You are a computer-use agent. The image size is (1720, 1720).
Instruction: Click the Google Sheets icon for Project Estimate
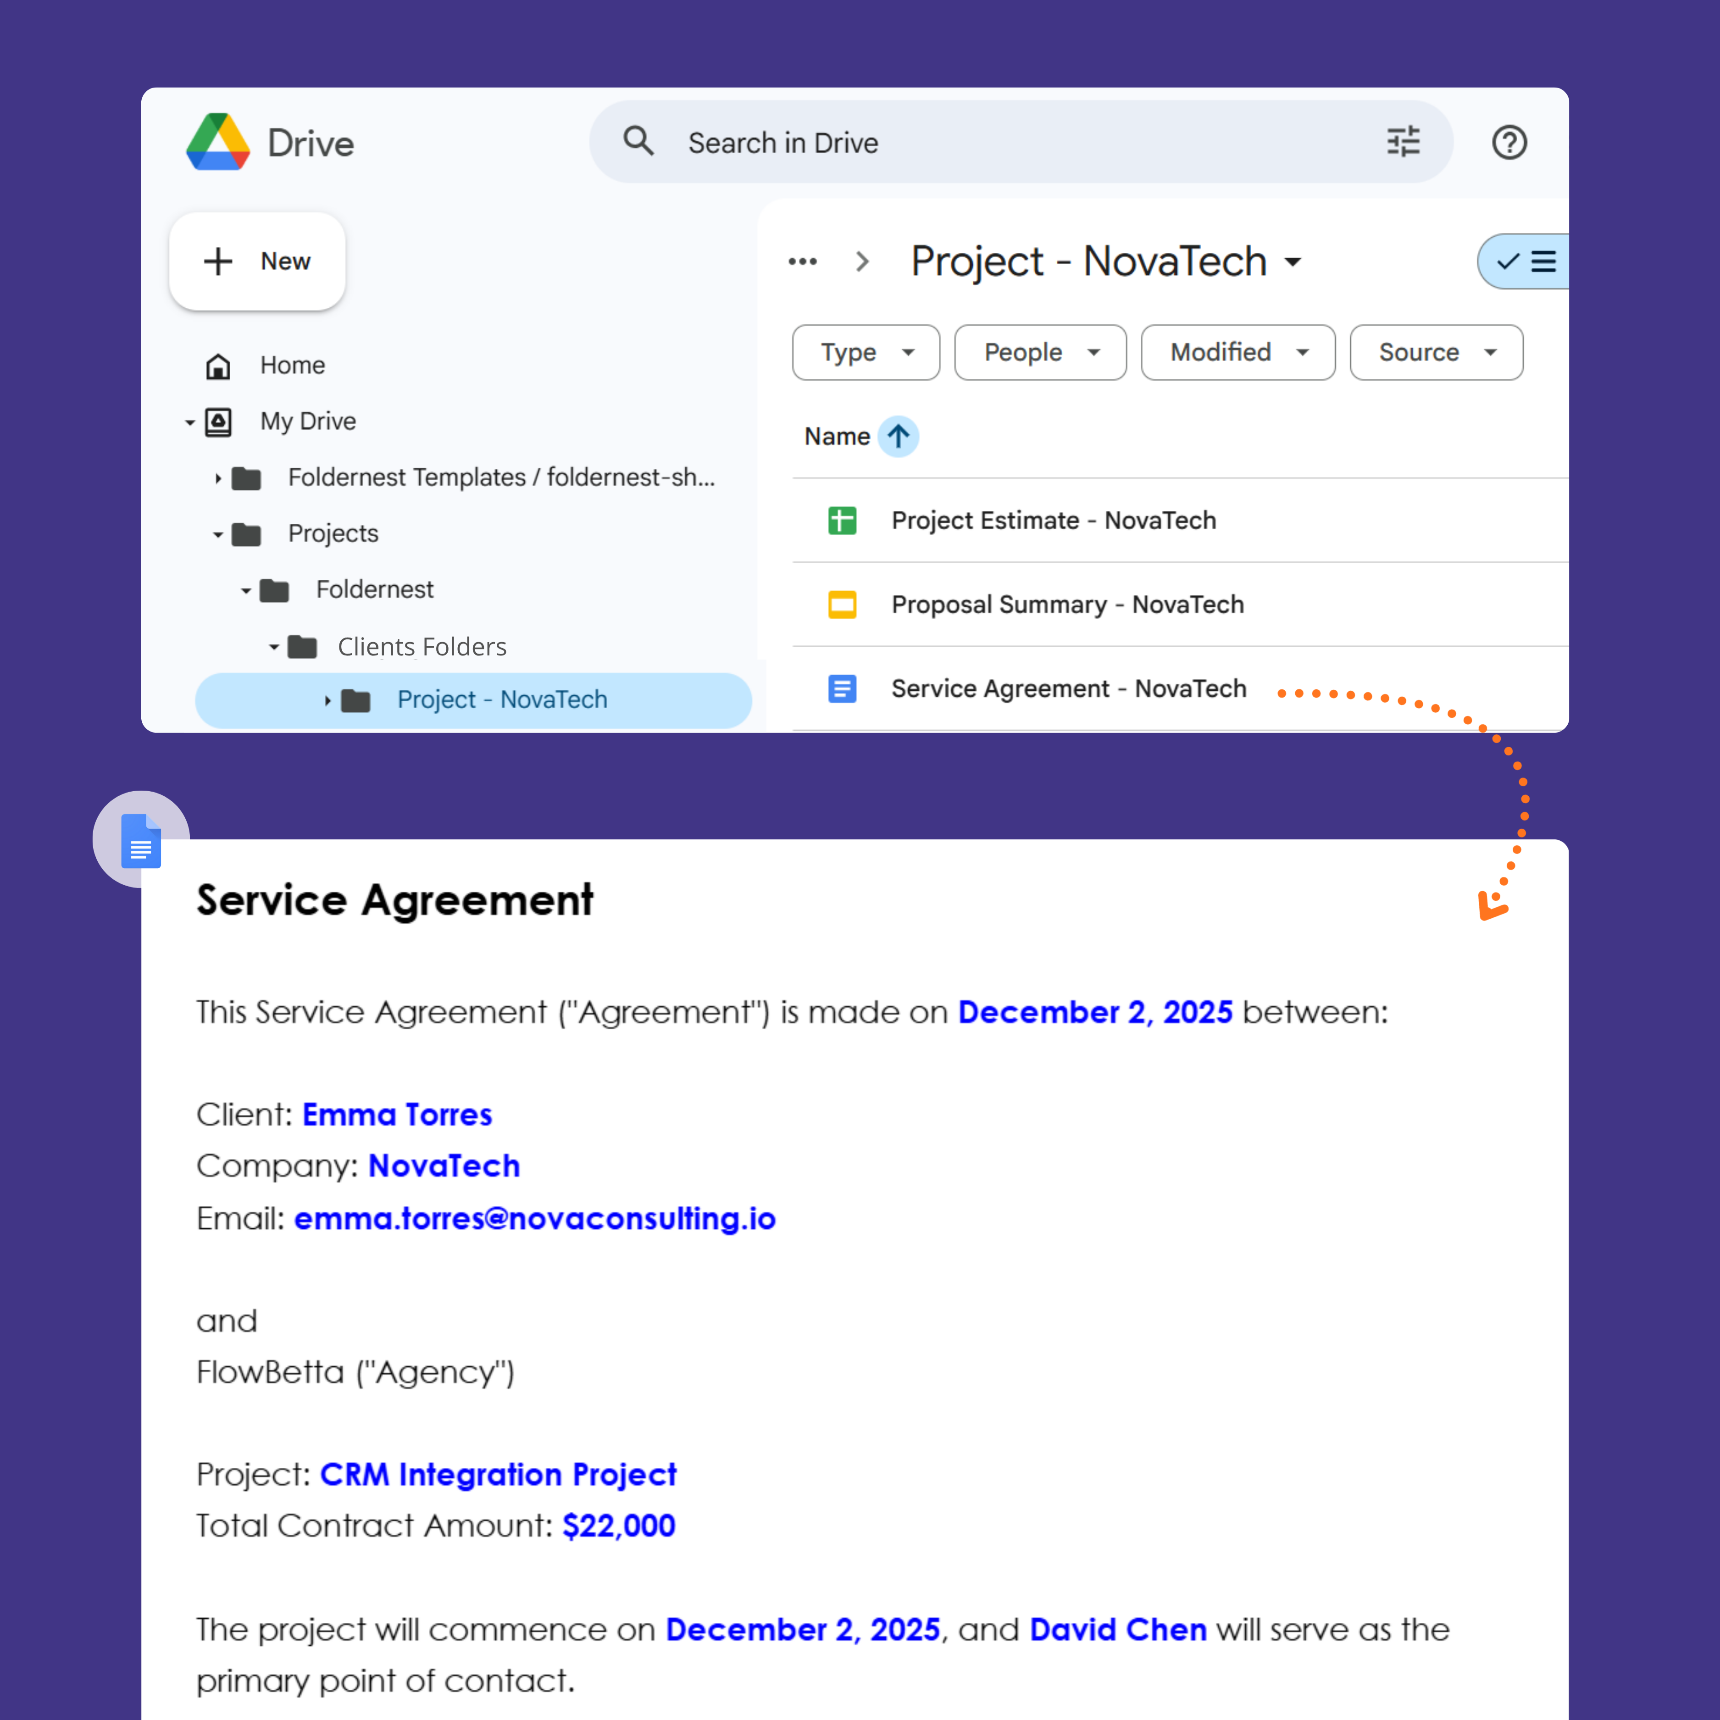(841, 520)
